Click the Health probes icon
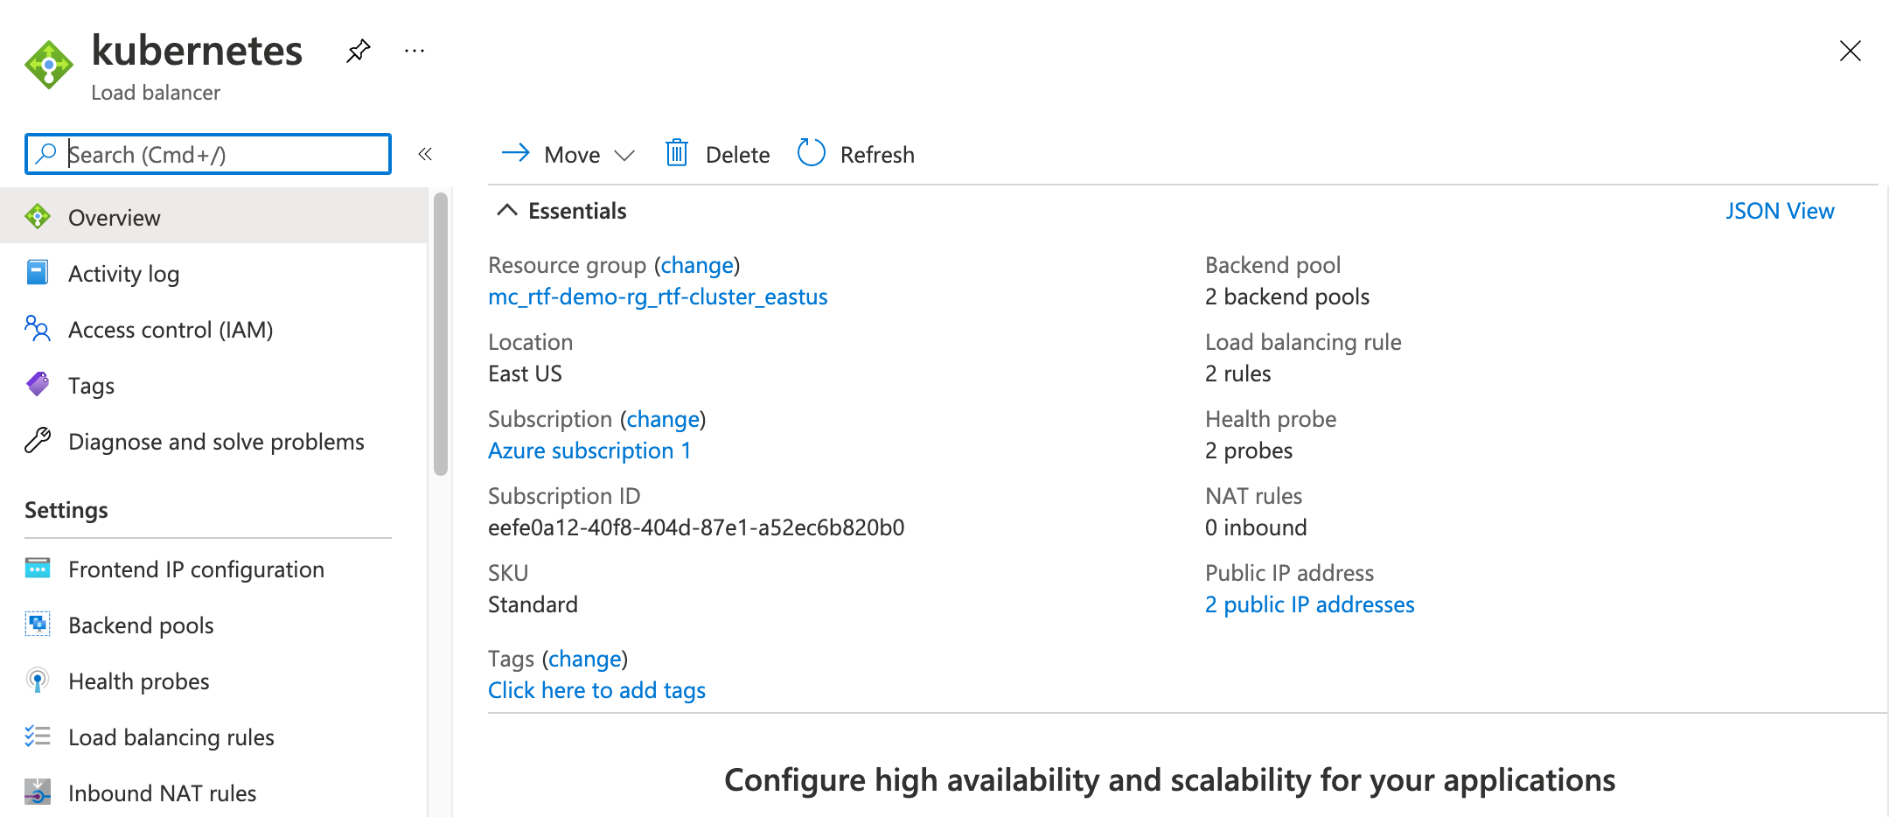 pyautogui.click(x=38, y=680)
